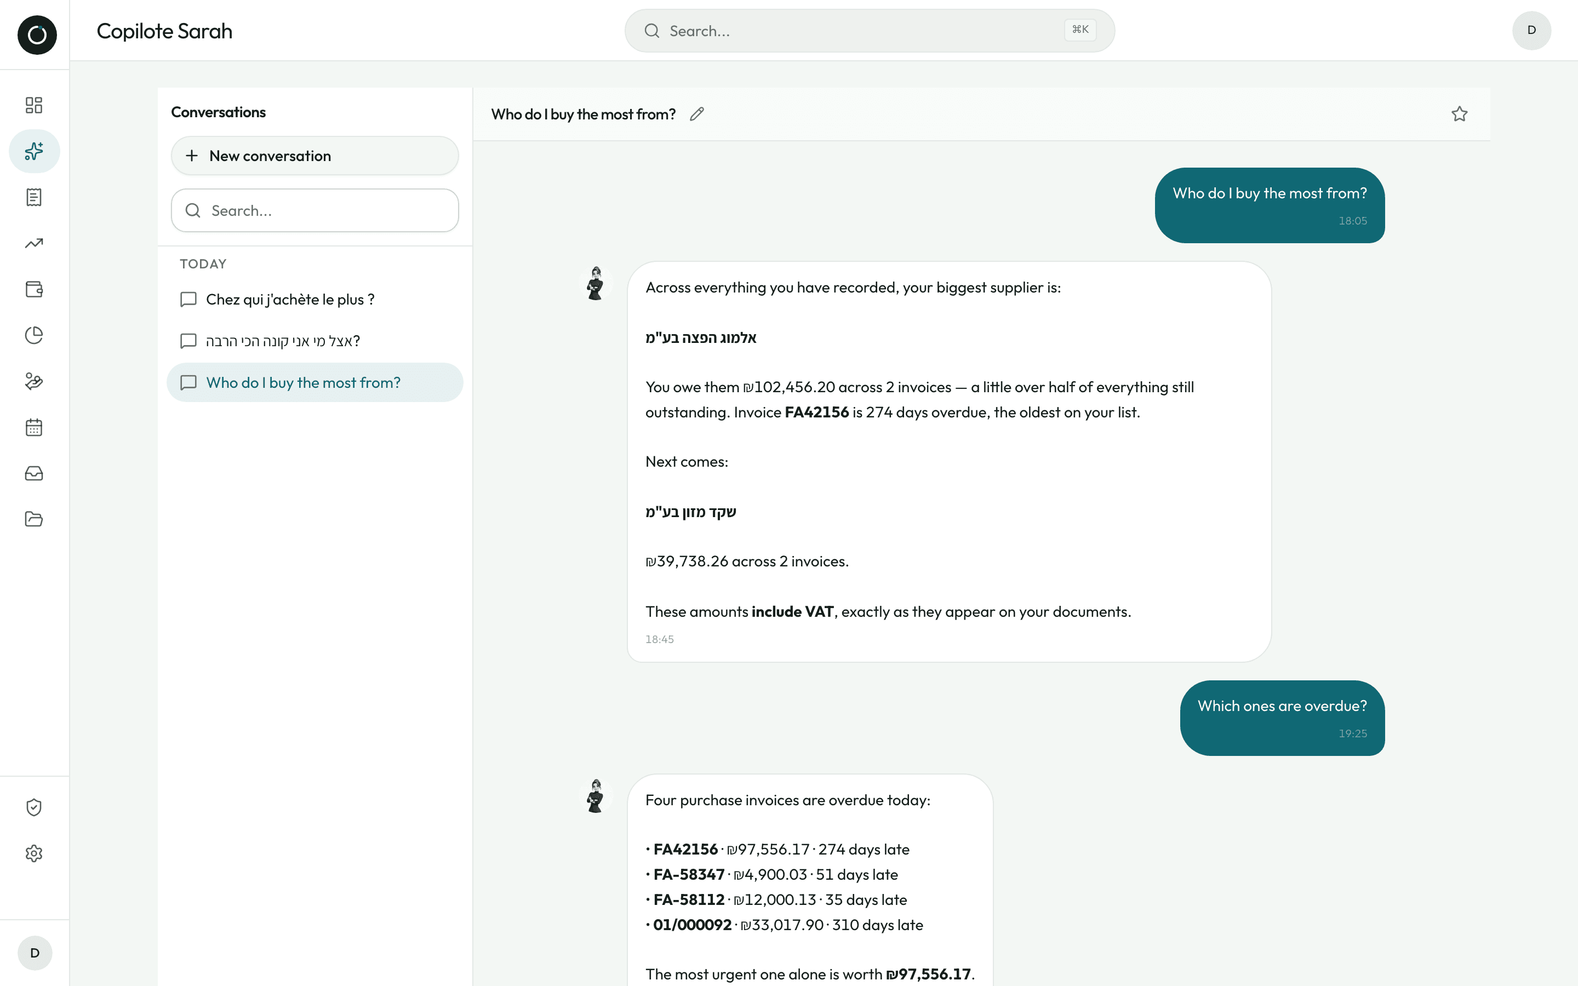Click the "Next comes:" line
The width and height of the screenshot is (1578, 986).
coord(687,462)
